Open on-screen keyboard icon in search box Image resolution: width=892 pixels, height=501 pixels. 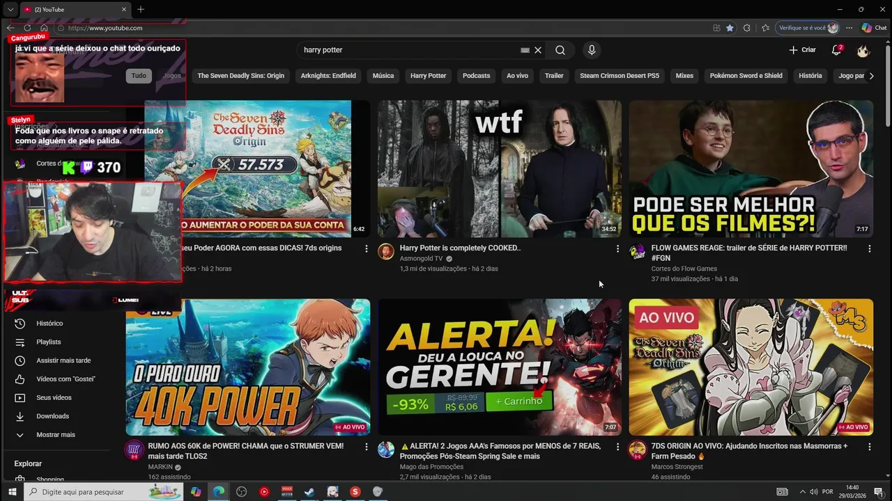pos(525,50)
